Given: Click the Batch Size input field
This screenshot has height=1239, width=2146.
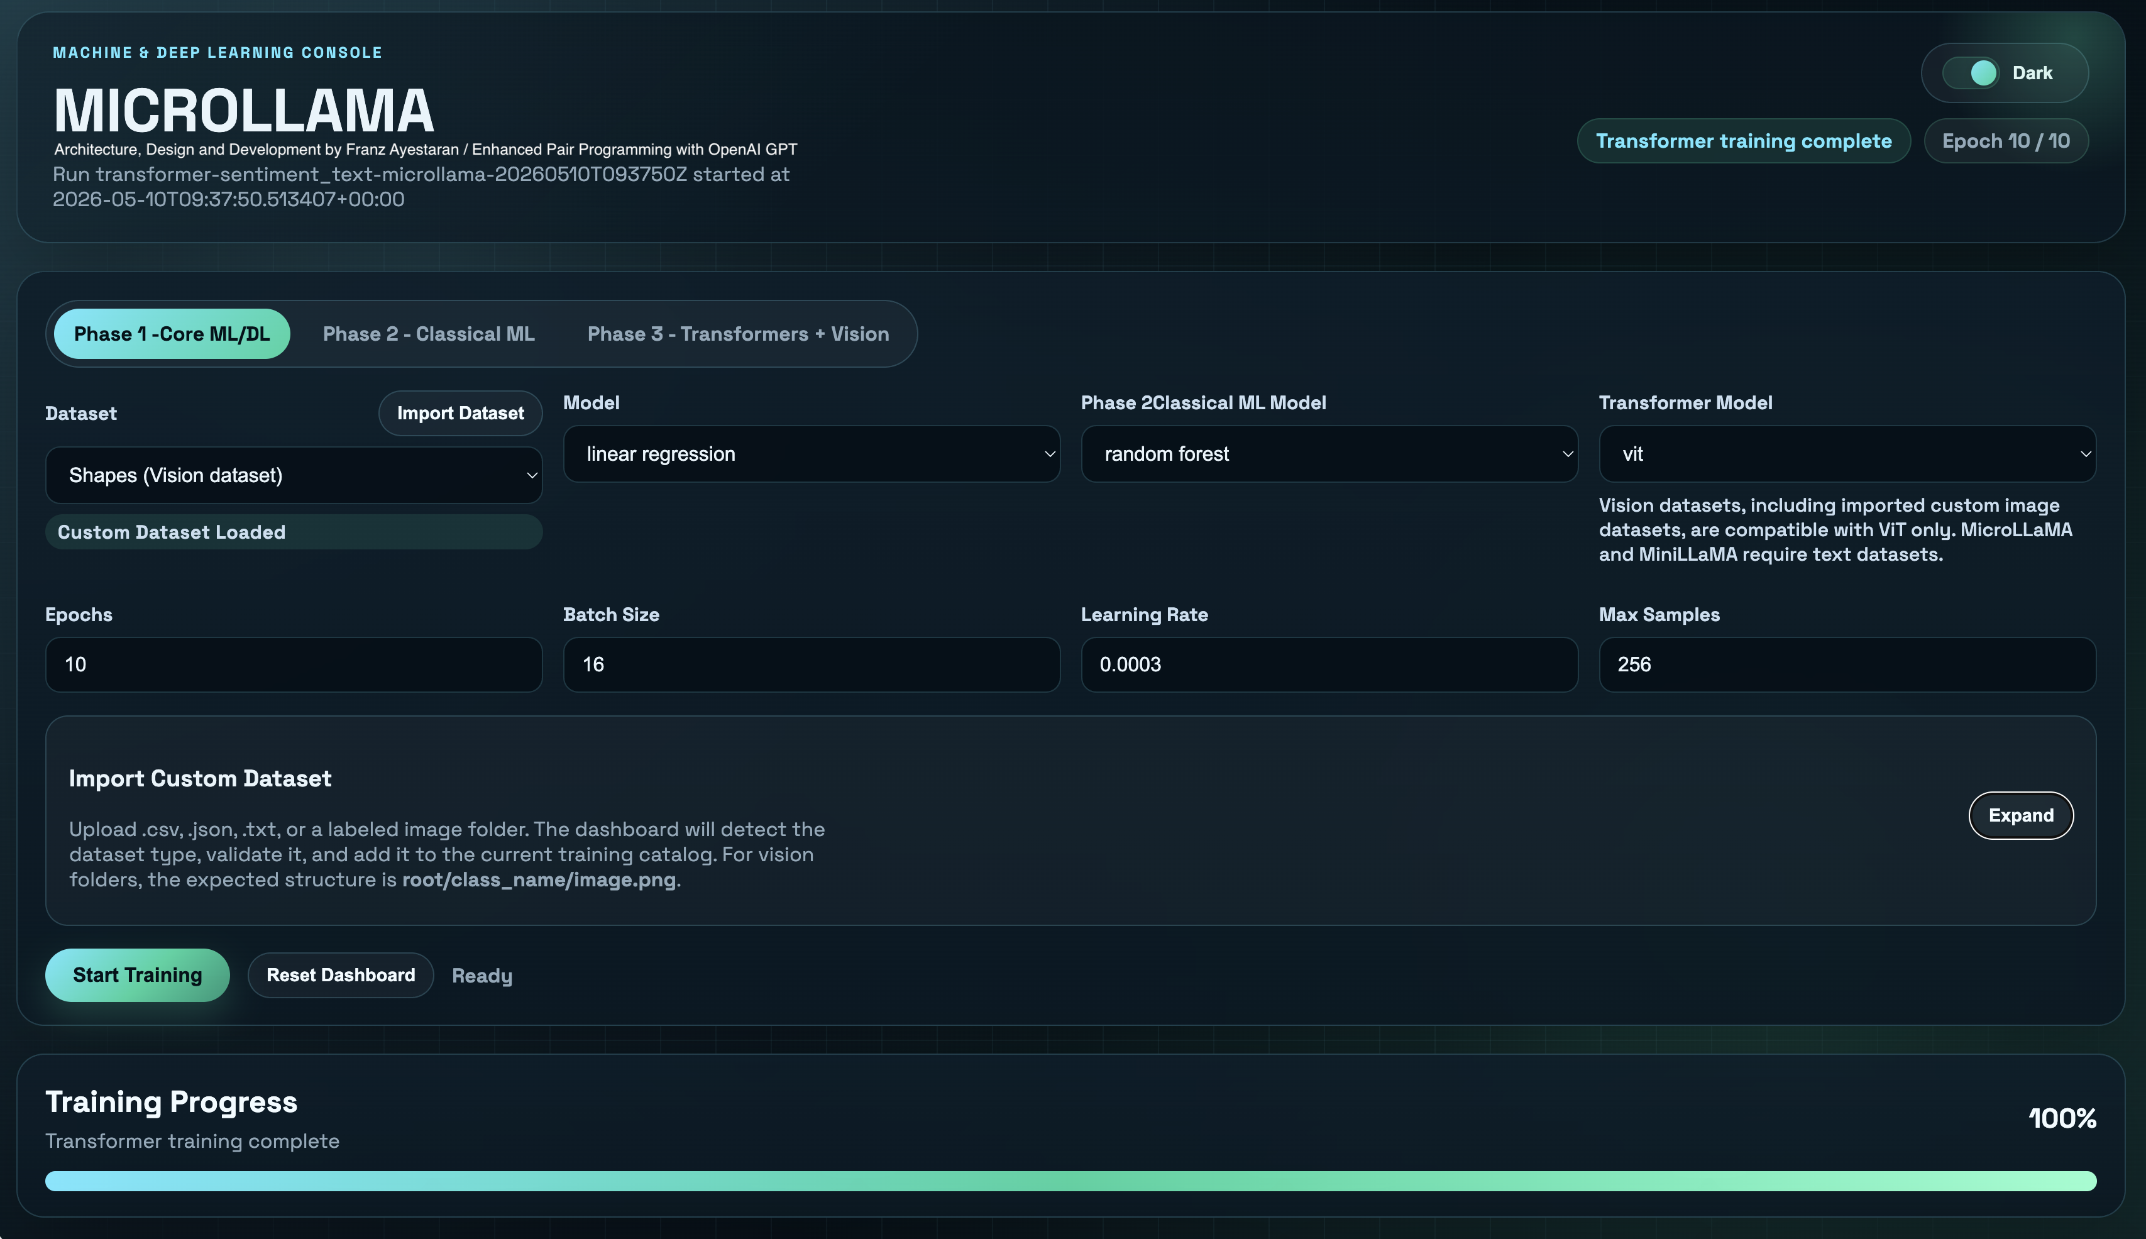Looking at the screenshot, I should (x=812, y=664).
